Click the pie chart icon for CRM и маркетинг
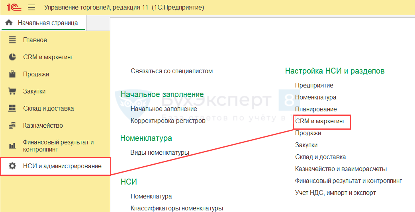415x212 pixels. click(x=12, y=57)
